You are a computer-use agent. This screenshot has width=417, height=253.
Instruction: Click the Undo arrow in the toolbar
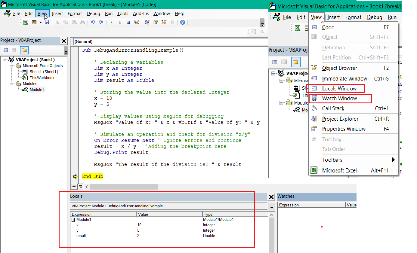[93, 22]
